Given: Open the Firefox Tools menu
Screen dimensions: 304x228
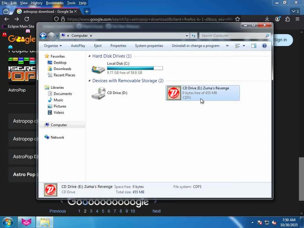Looking at the screenshot, I should 71,3.
